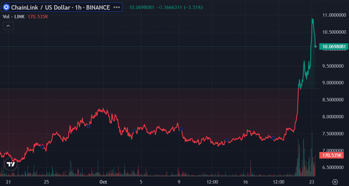Click the blue circle marker just before the 5 date
The width and height of the screenshot is (349, 186).
[134, 130]
